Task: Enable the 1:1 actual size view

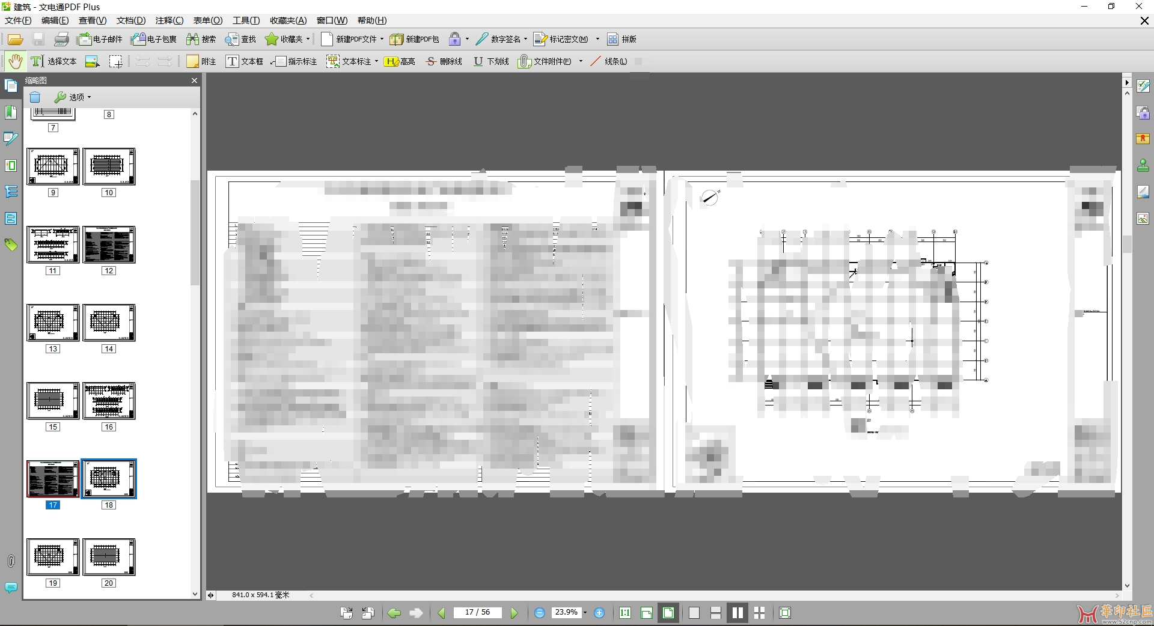Action: click(x=625, y=613)
